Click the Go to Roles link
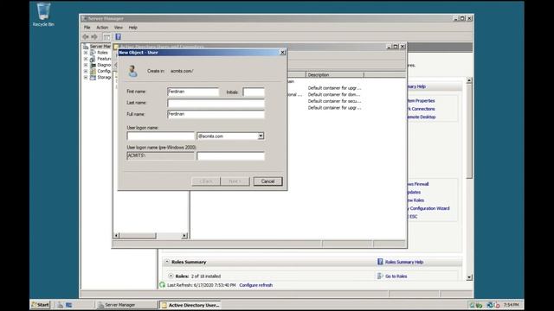554x311 pixels. coord(396,276)
